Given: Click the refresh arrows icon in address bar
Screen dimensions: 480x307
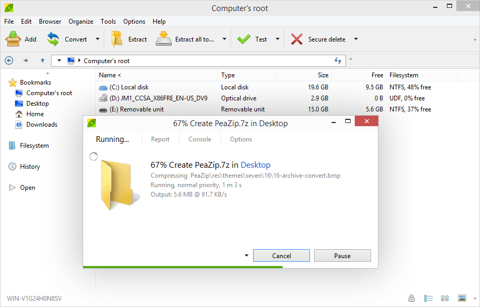Looking at the screenshot, I should 338,60.
